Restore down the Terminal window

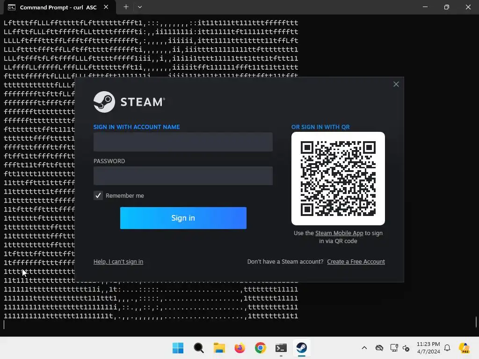447,7
